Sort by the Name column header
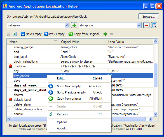The height and width of the screenshot is (137, 164). tap(33, 42)
